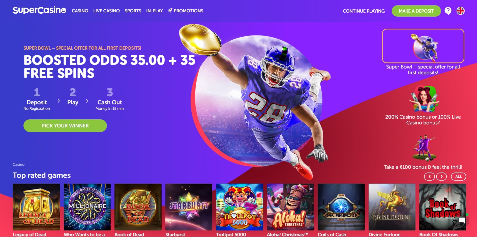Viewport: 477px width, 237px height.
Task: Change language via UK flag icon
Action: 461,11
